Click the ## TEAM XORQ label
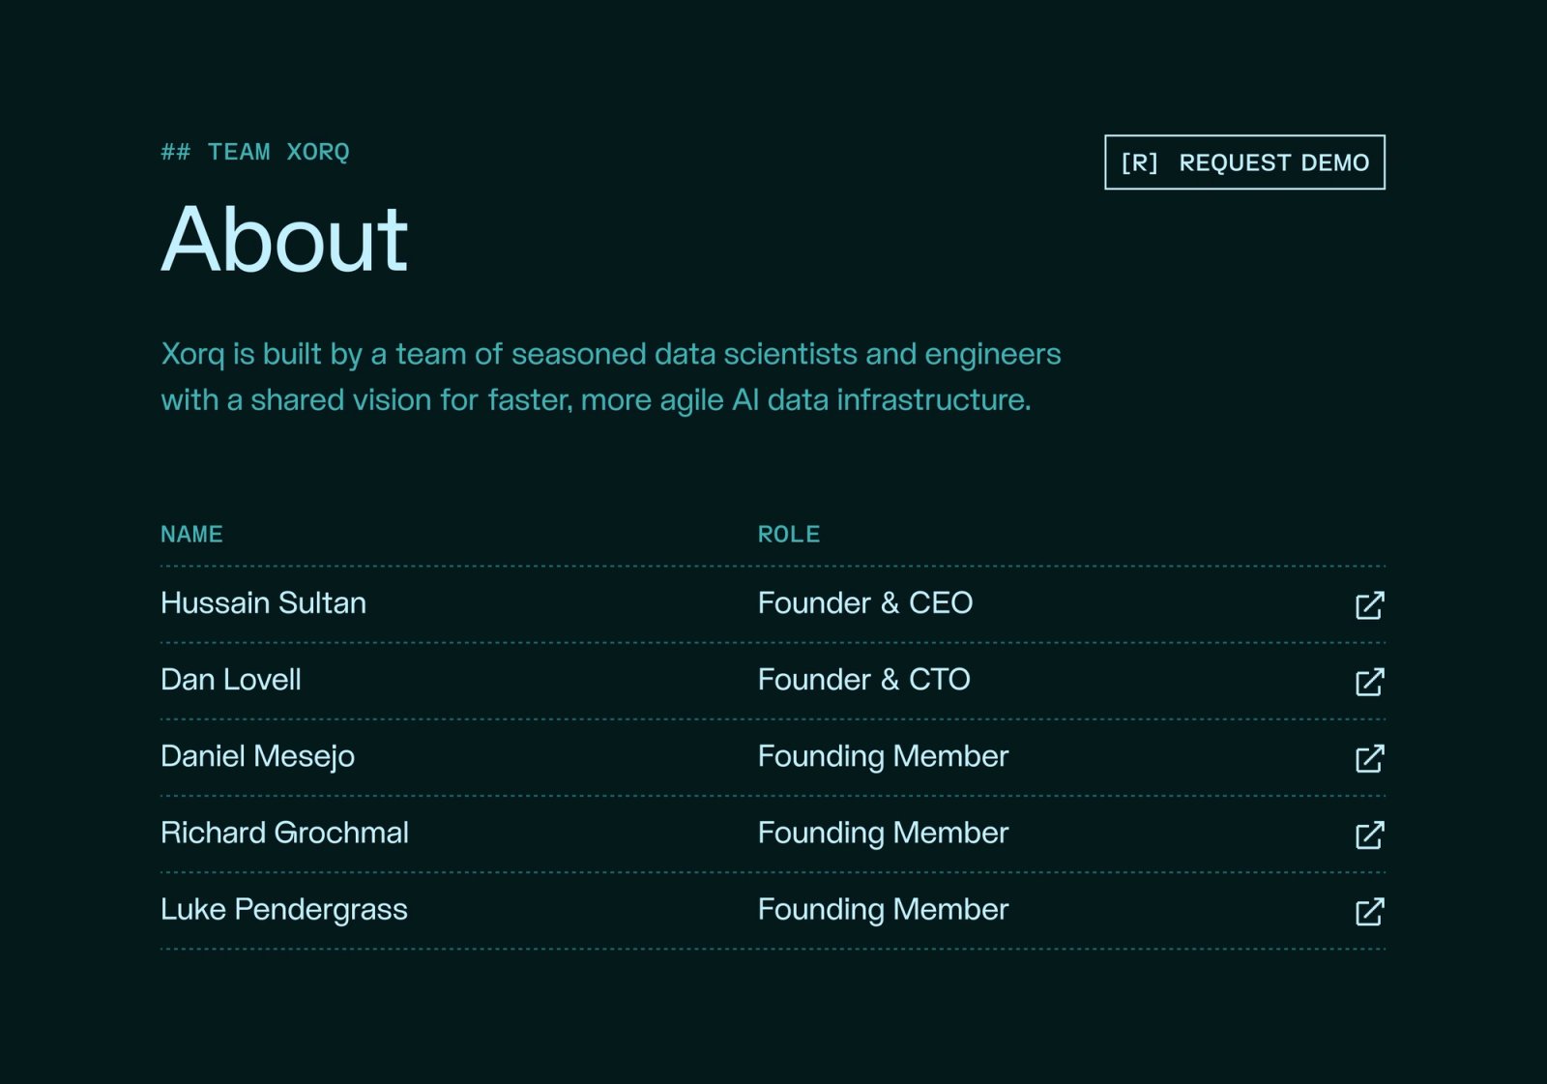The height and width of the screenshot is (1084, 1547). tap(255, 153)
